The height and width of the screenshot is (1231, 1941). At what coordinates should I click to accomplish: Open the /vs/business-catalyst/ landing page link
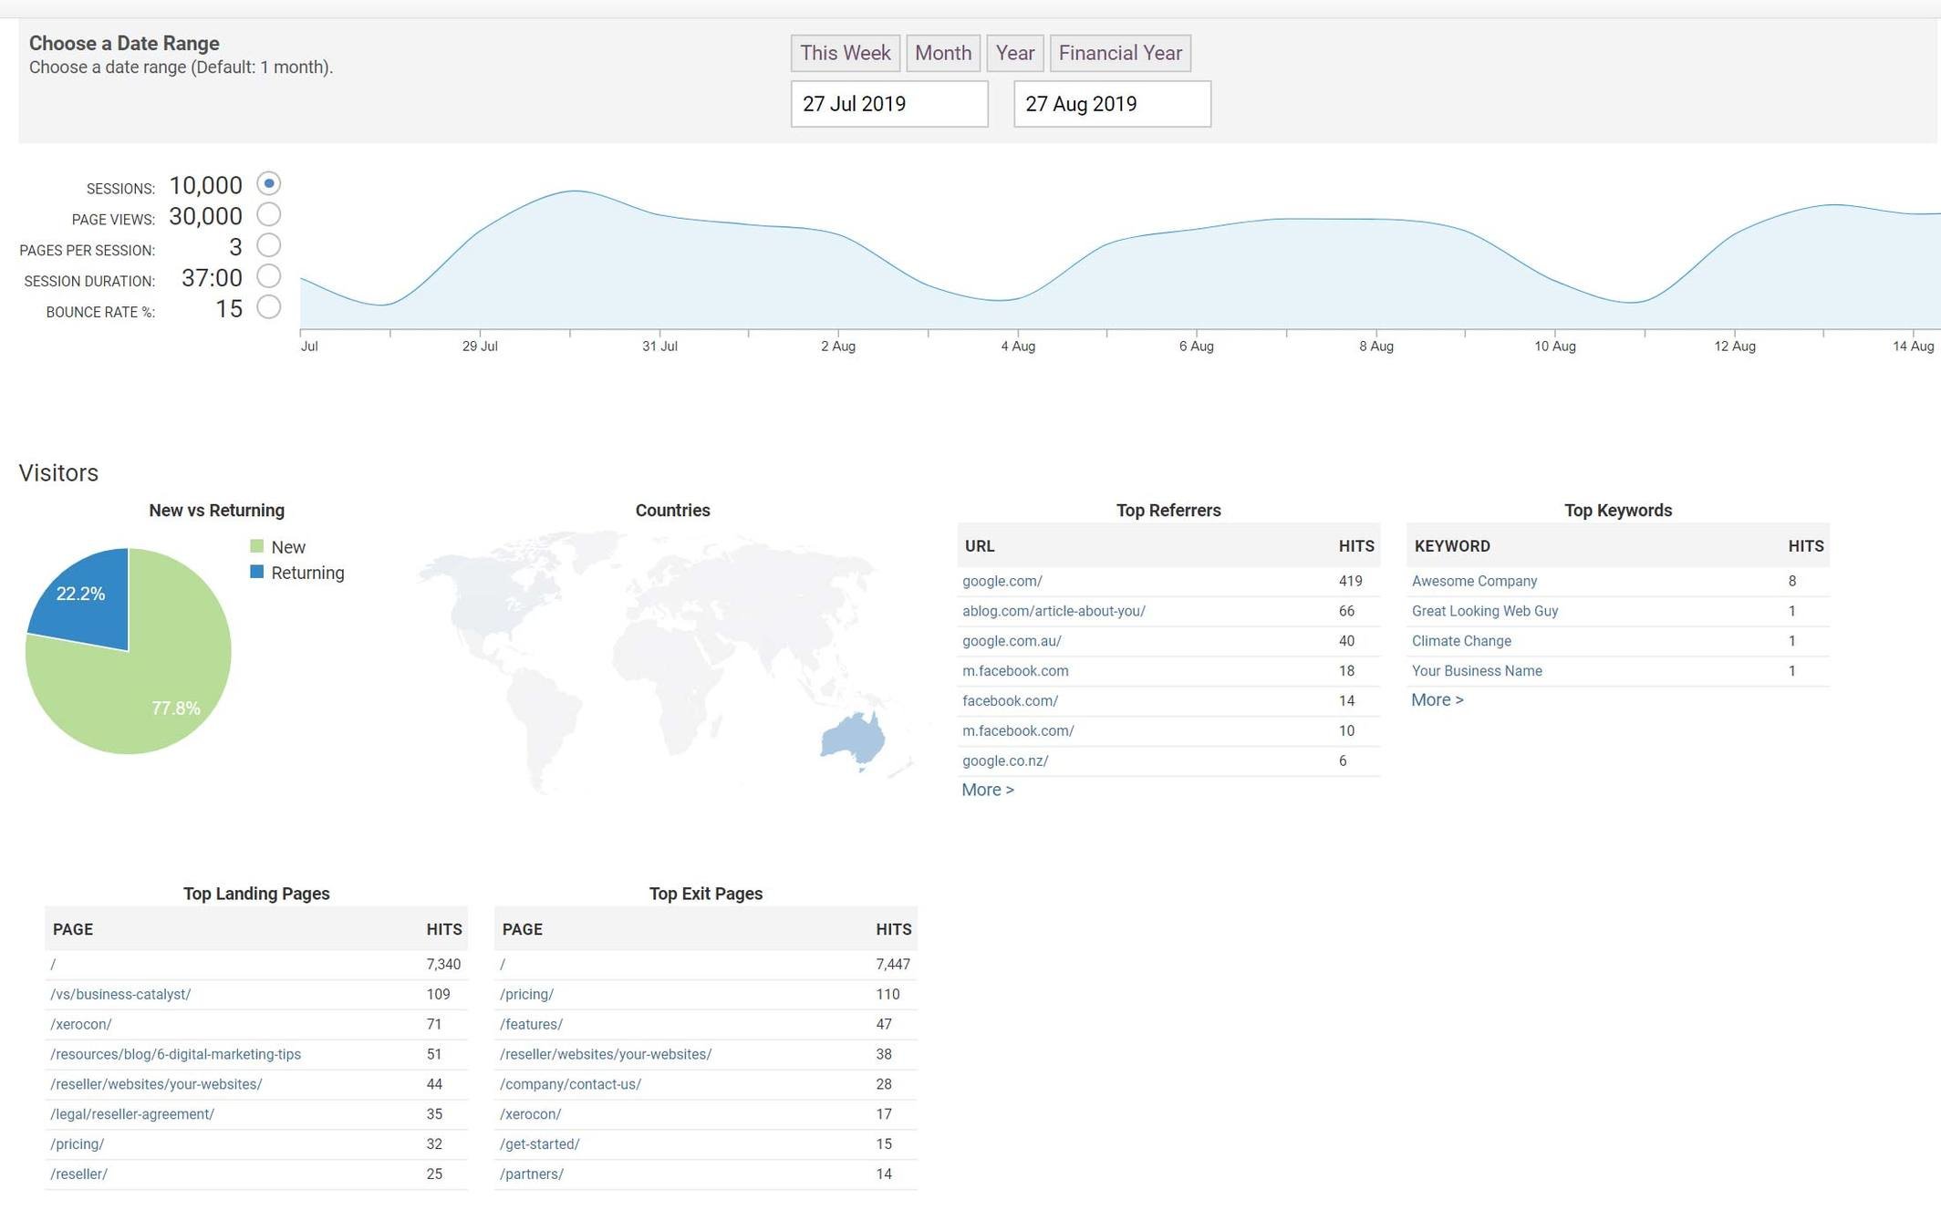tap(120, 994)
